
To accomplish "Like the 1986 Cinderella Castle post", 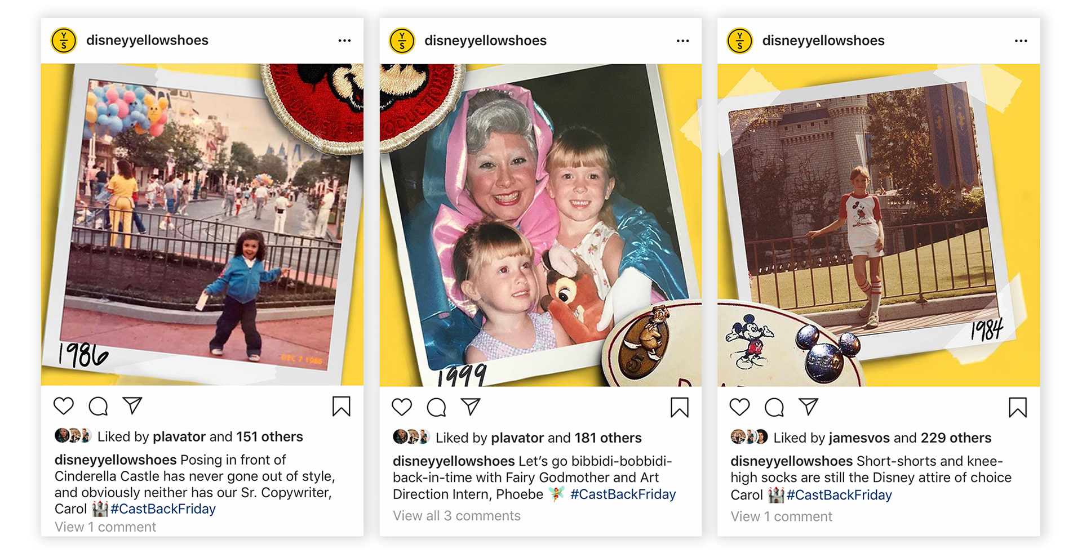I will click(x=64, y=406).
